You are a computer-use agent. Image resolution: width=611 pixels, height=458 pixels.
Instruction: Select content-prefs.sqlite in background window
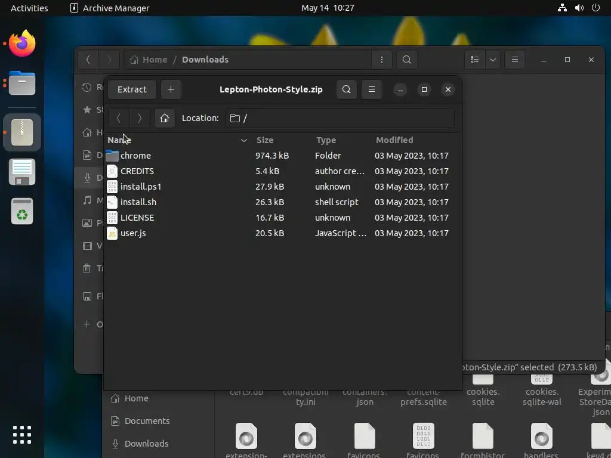pos(424,397)
